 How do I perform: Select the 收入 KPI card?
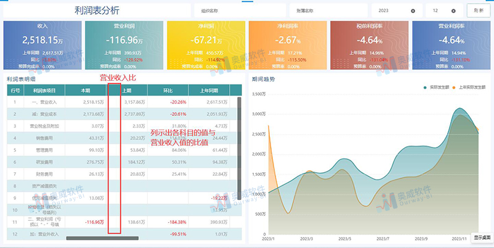click(43, 45)
